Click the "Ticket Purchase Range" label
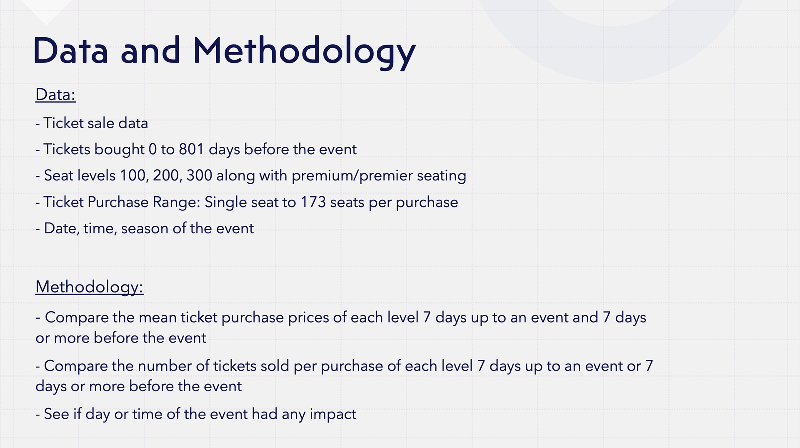This screenshot has width=800, height=448. pyautogui.click(x=122, y=202)
